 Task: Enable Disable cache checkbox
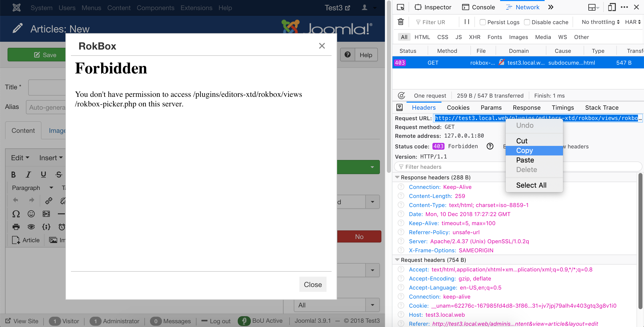527,22
